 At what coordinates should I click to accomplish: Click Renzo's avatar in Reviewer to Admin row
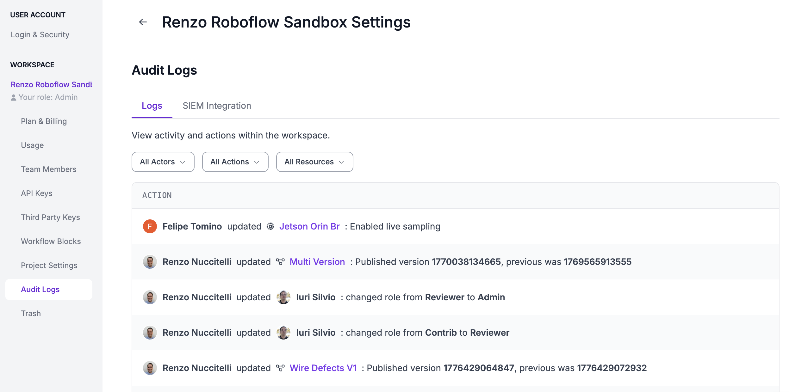coord(150,297)
